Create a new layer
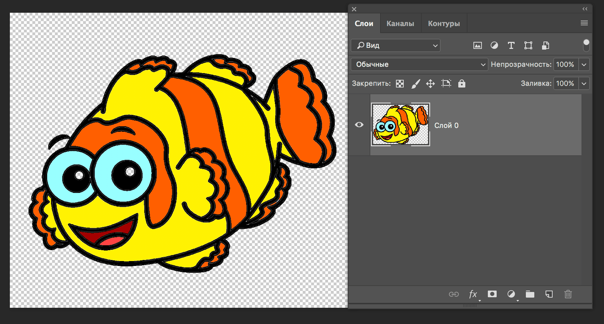Viewport: 604px width, 324px height. click(x=549, y=294)
